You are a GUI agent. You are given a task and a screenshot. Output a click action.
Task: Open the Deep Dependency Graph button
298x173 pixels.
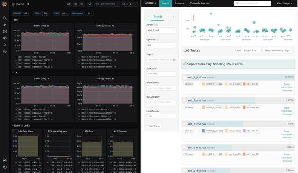pyautogui.click(x=277, y=50)
